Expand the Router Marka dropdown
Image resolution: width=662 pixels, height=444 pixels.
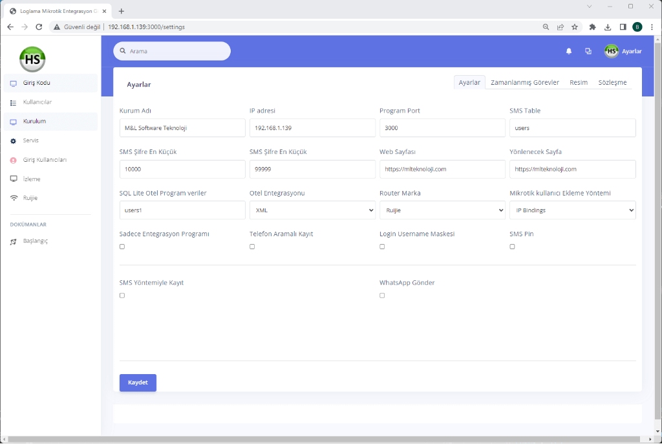coord(442,210)
